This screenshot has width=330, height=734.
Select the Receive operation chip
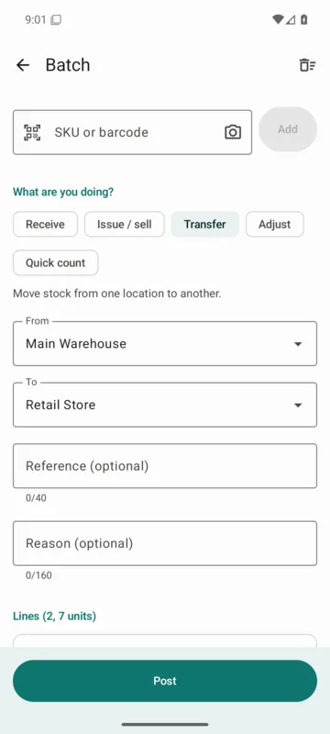45,224
